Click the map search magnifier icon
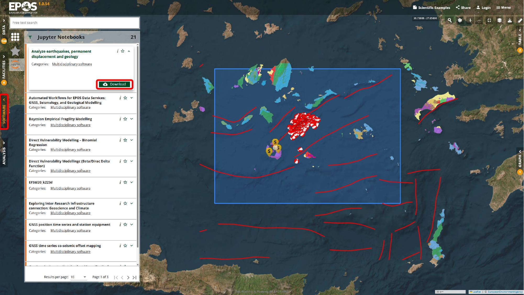 click(x=450, y=20)
